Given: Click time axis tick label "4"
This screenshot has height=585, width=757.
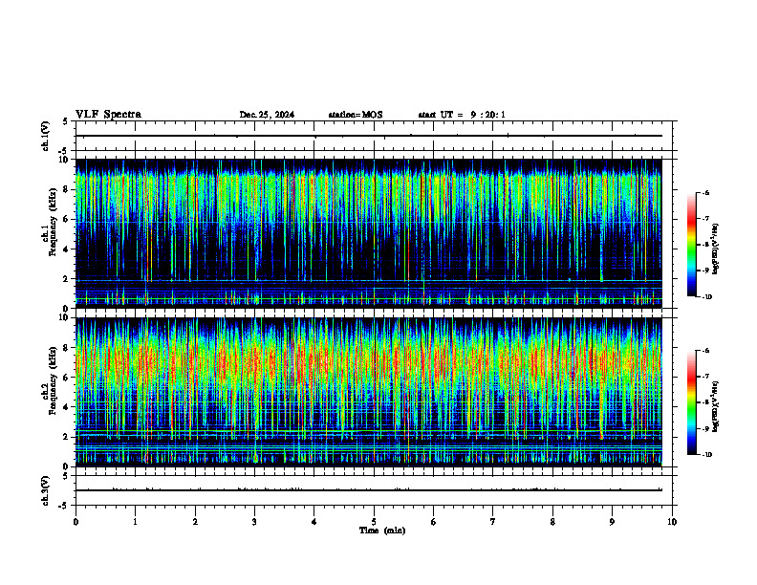Looking at the screenshot, I should click(x=314, y=522).
